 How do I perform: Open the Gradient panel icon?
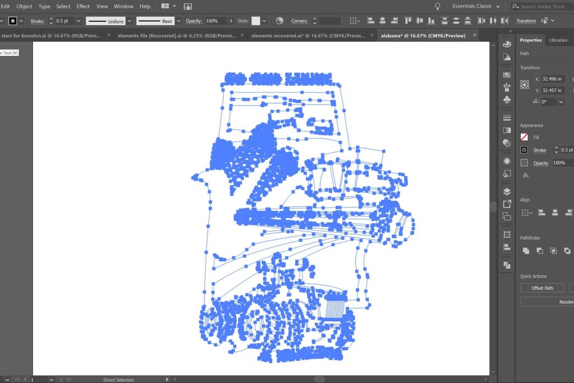(507, 130)
